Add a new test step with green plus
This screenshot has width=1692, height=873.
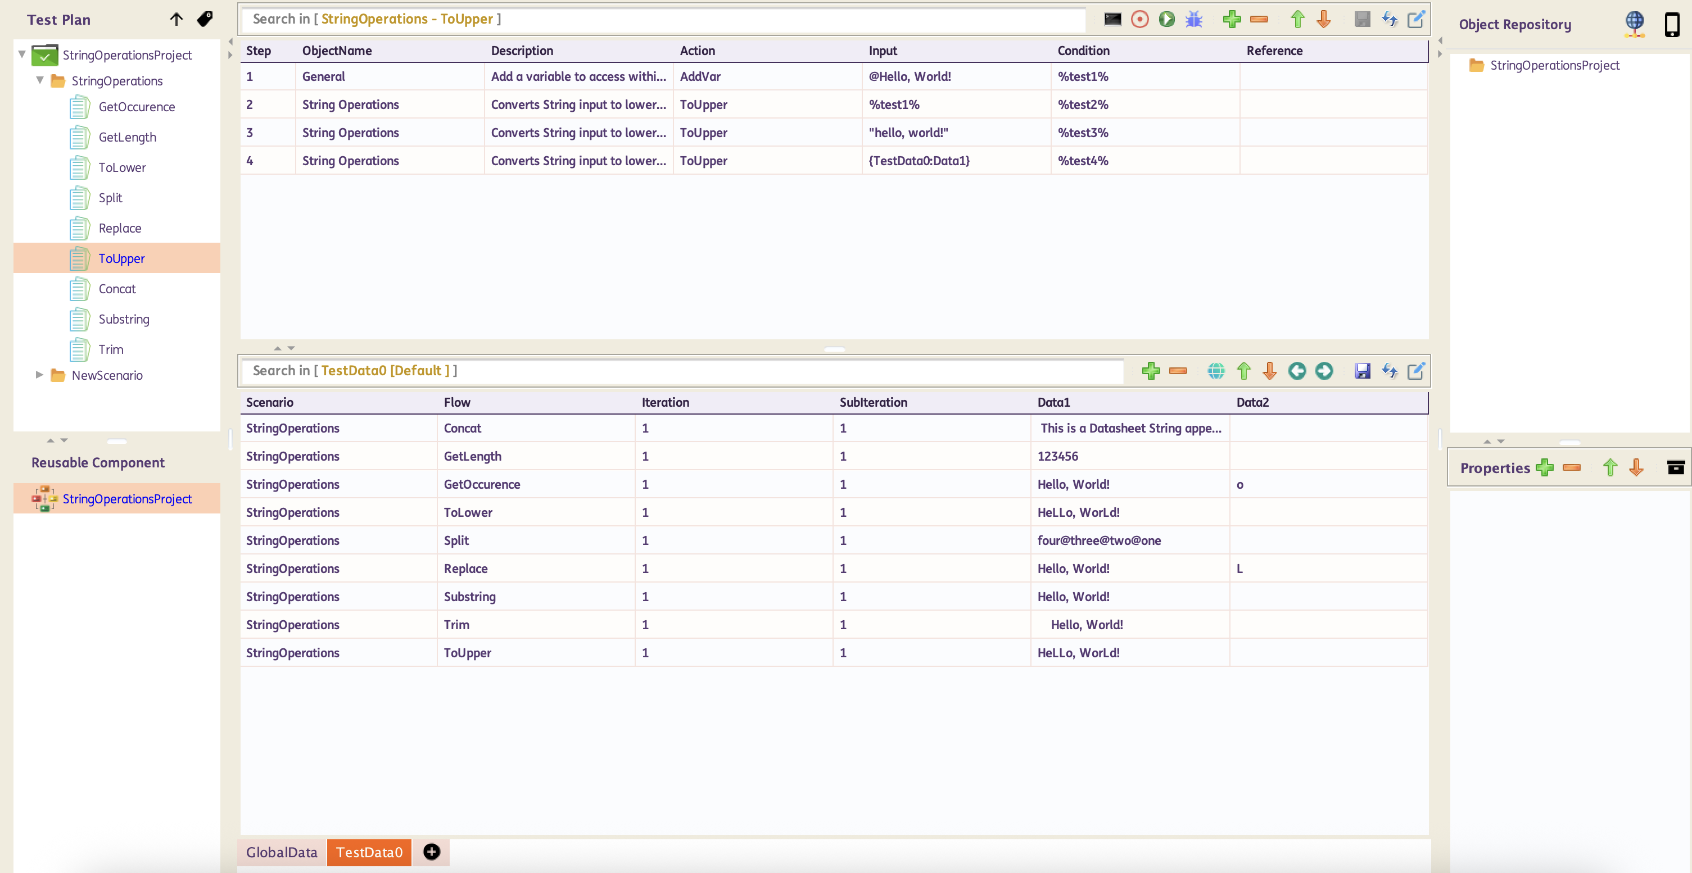tap(1232, 19)
